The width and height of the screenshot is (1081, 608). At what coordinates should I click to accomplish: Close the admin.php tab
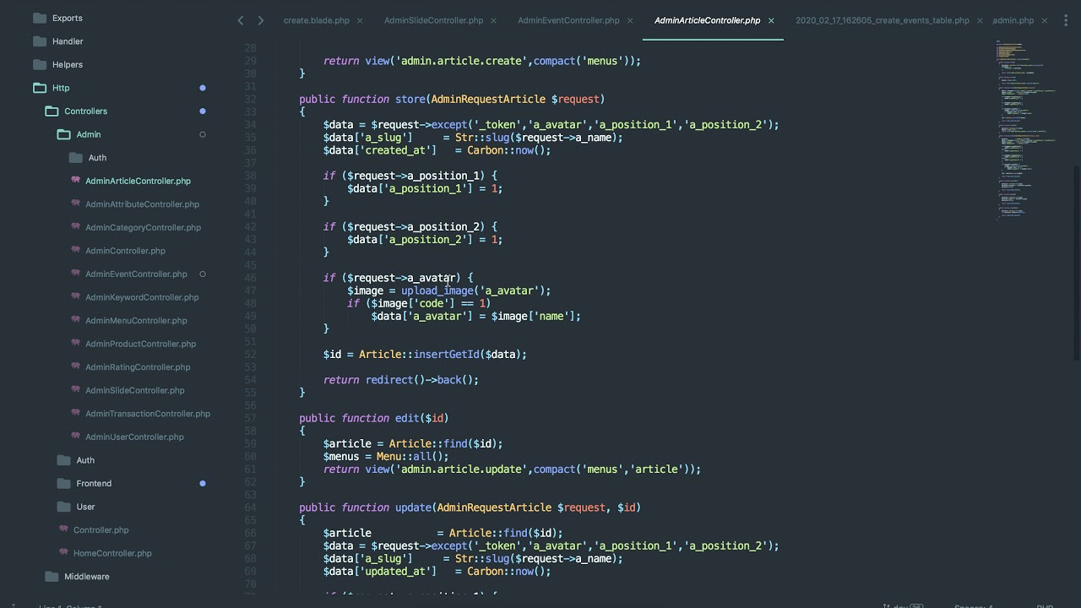click(1044, 20)
